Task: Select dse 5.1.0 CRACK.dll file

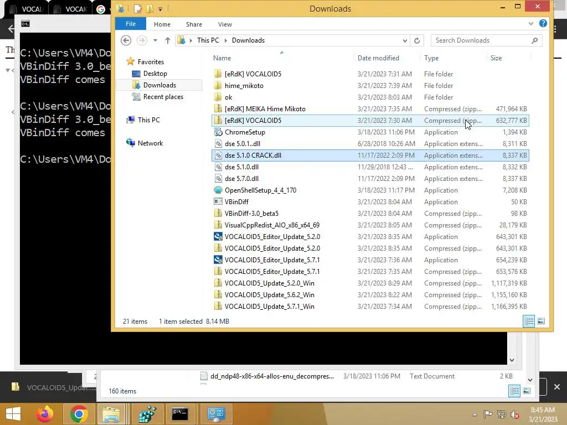Action: pyautogui.click(x=370, y=156)
